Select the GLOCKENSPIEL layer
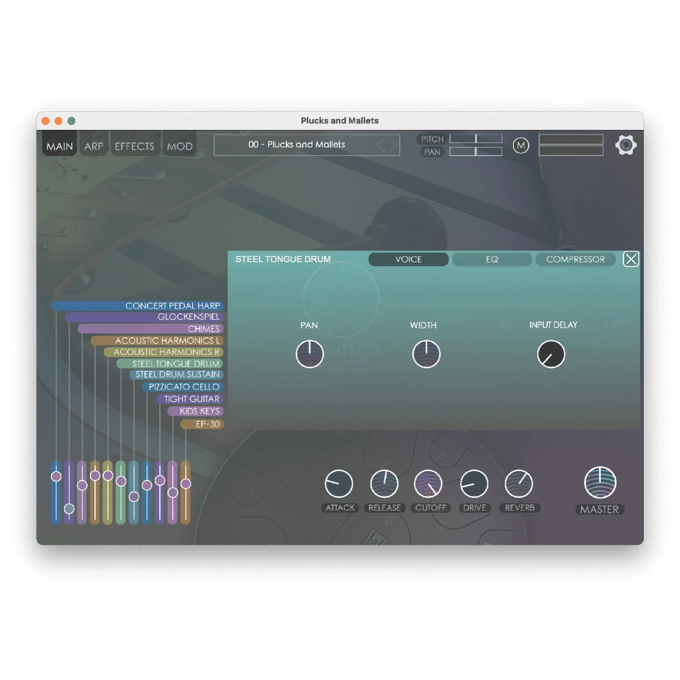 coord(144,317)
